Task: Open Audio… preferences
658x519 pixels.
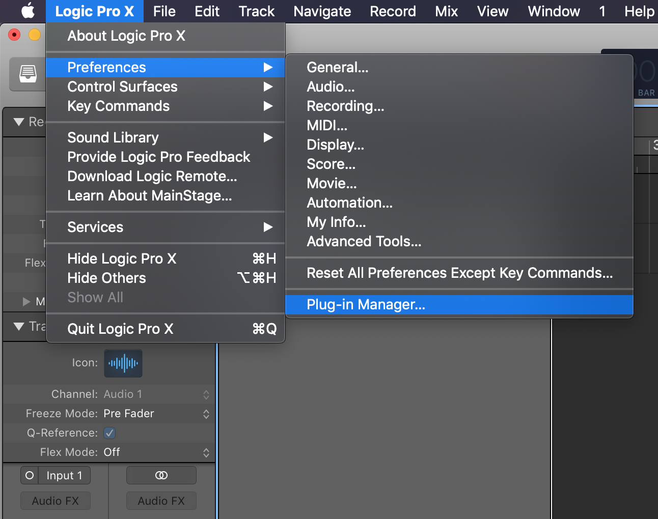Action: point(459,87)
